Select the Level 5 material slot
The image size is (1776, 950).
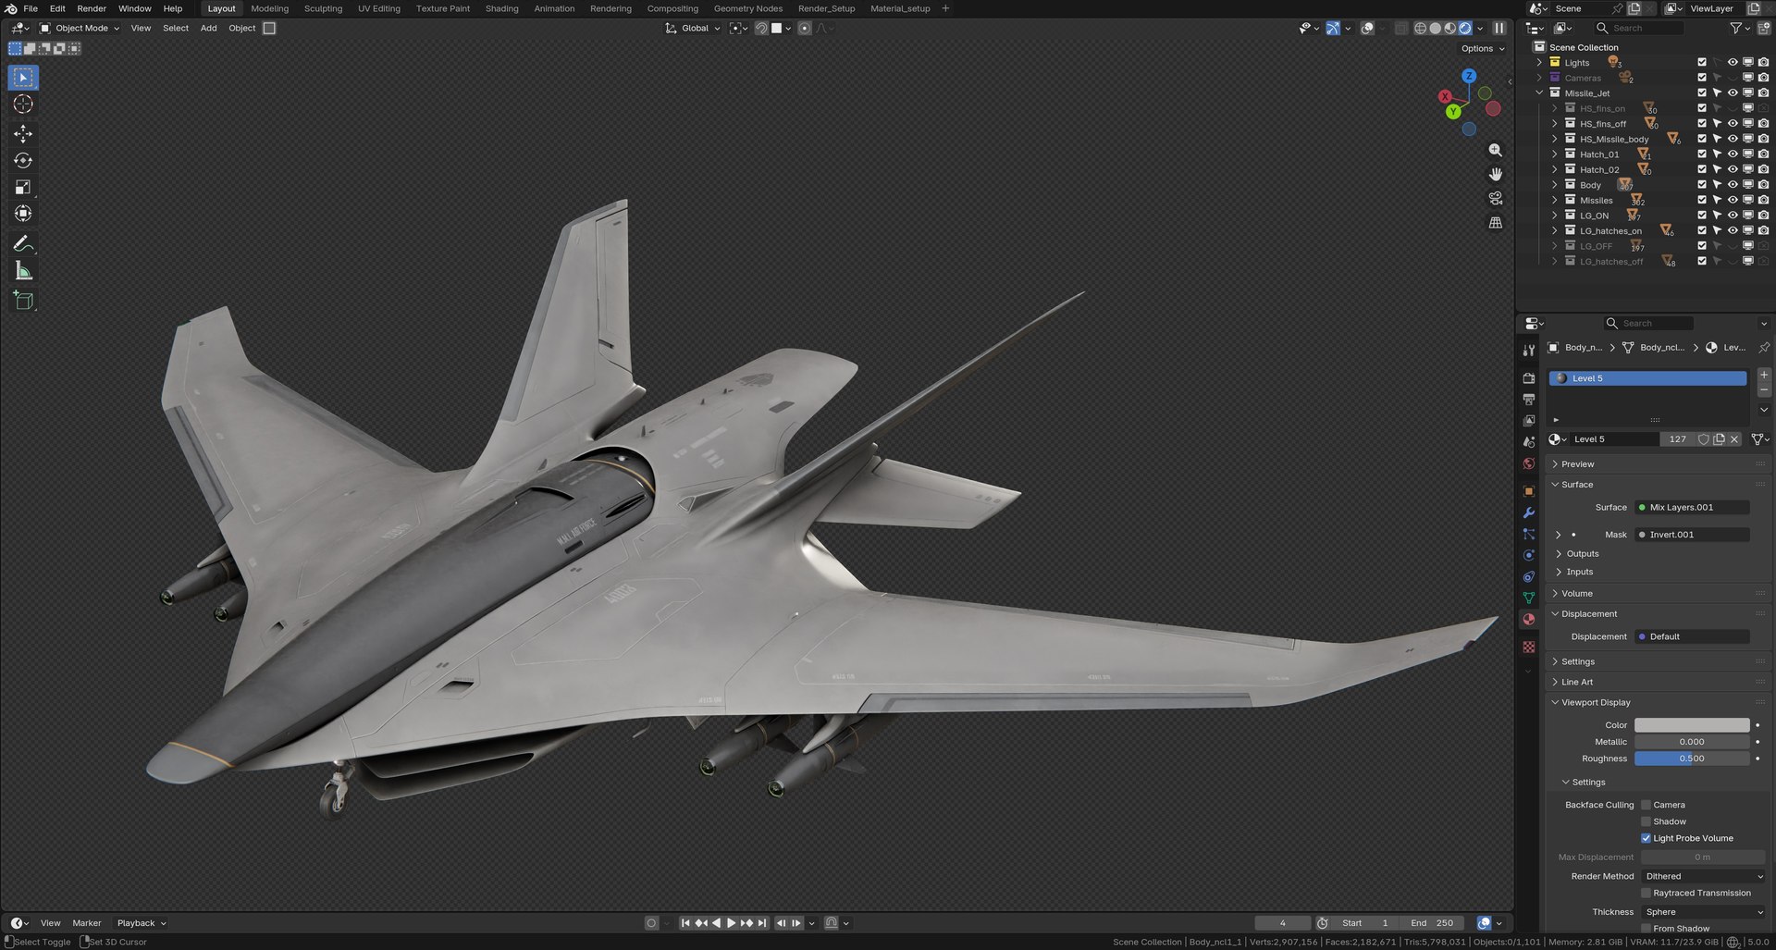pyautogui.click(x=1647, y=378)
